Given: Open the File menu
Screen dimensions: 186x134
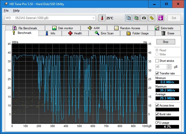Looking at the screenshot, I should (x=6, y=11).
